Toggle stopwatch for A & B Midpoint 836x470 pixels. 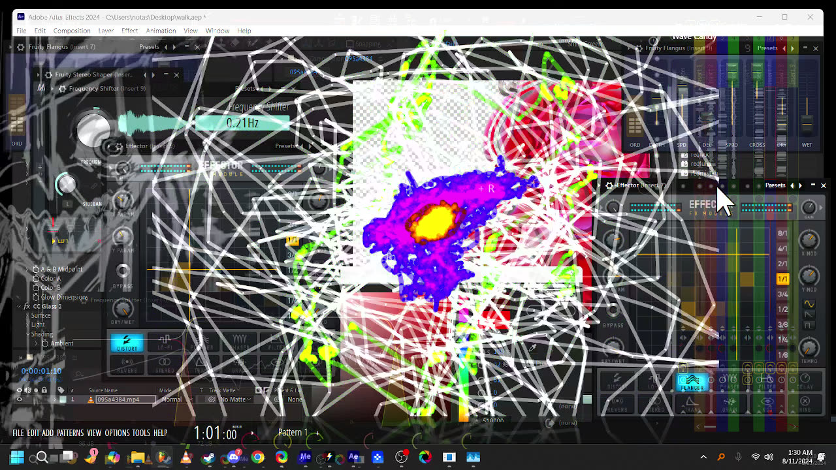click(x=36, y=270)
